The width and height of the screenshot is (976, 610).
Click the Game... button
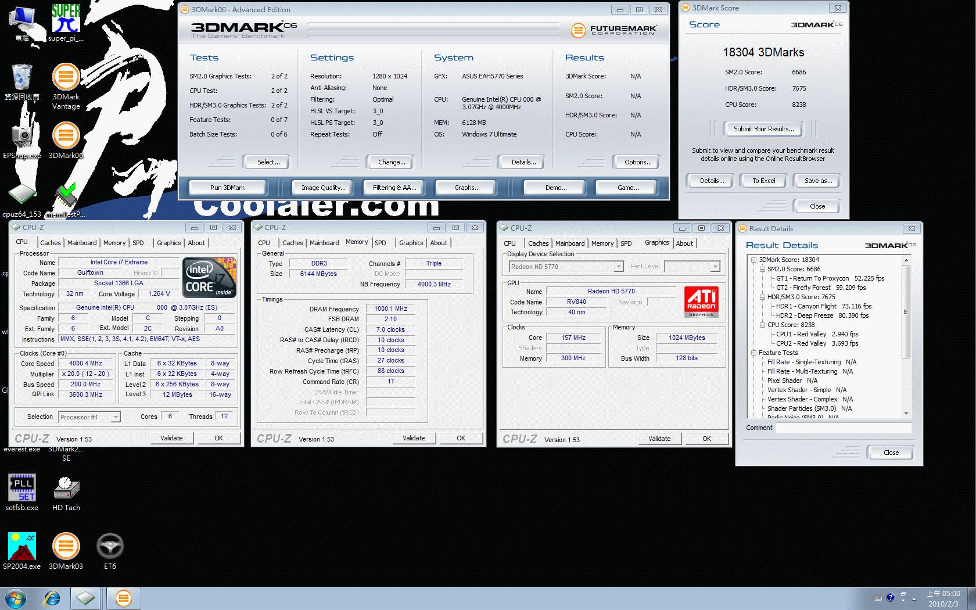coord(627,188)
